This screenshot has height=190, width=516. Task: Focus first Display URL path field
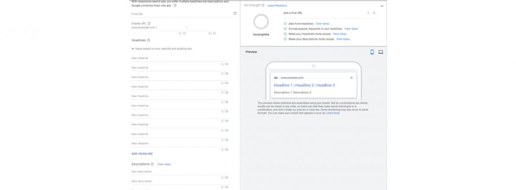click(172, 28)
